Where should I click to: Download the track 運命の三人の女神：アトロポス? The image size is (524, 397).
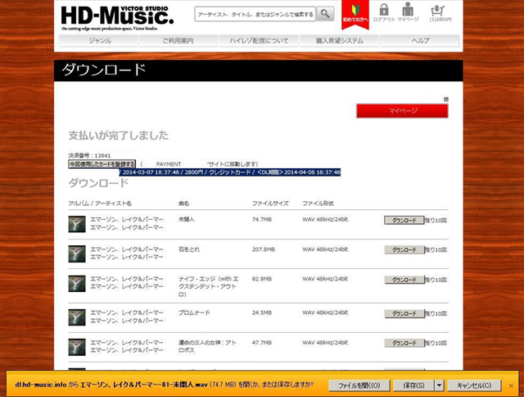(x=404, y=343)
